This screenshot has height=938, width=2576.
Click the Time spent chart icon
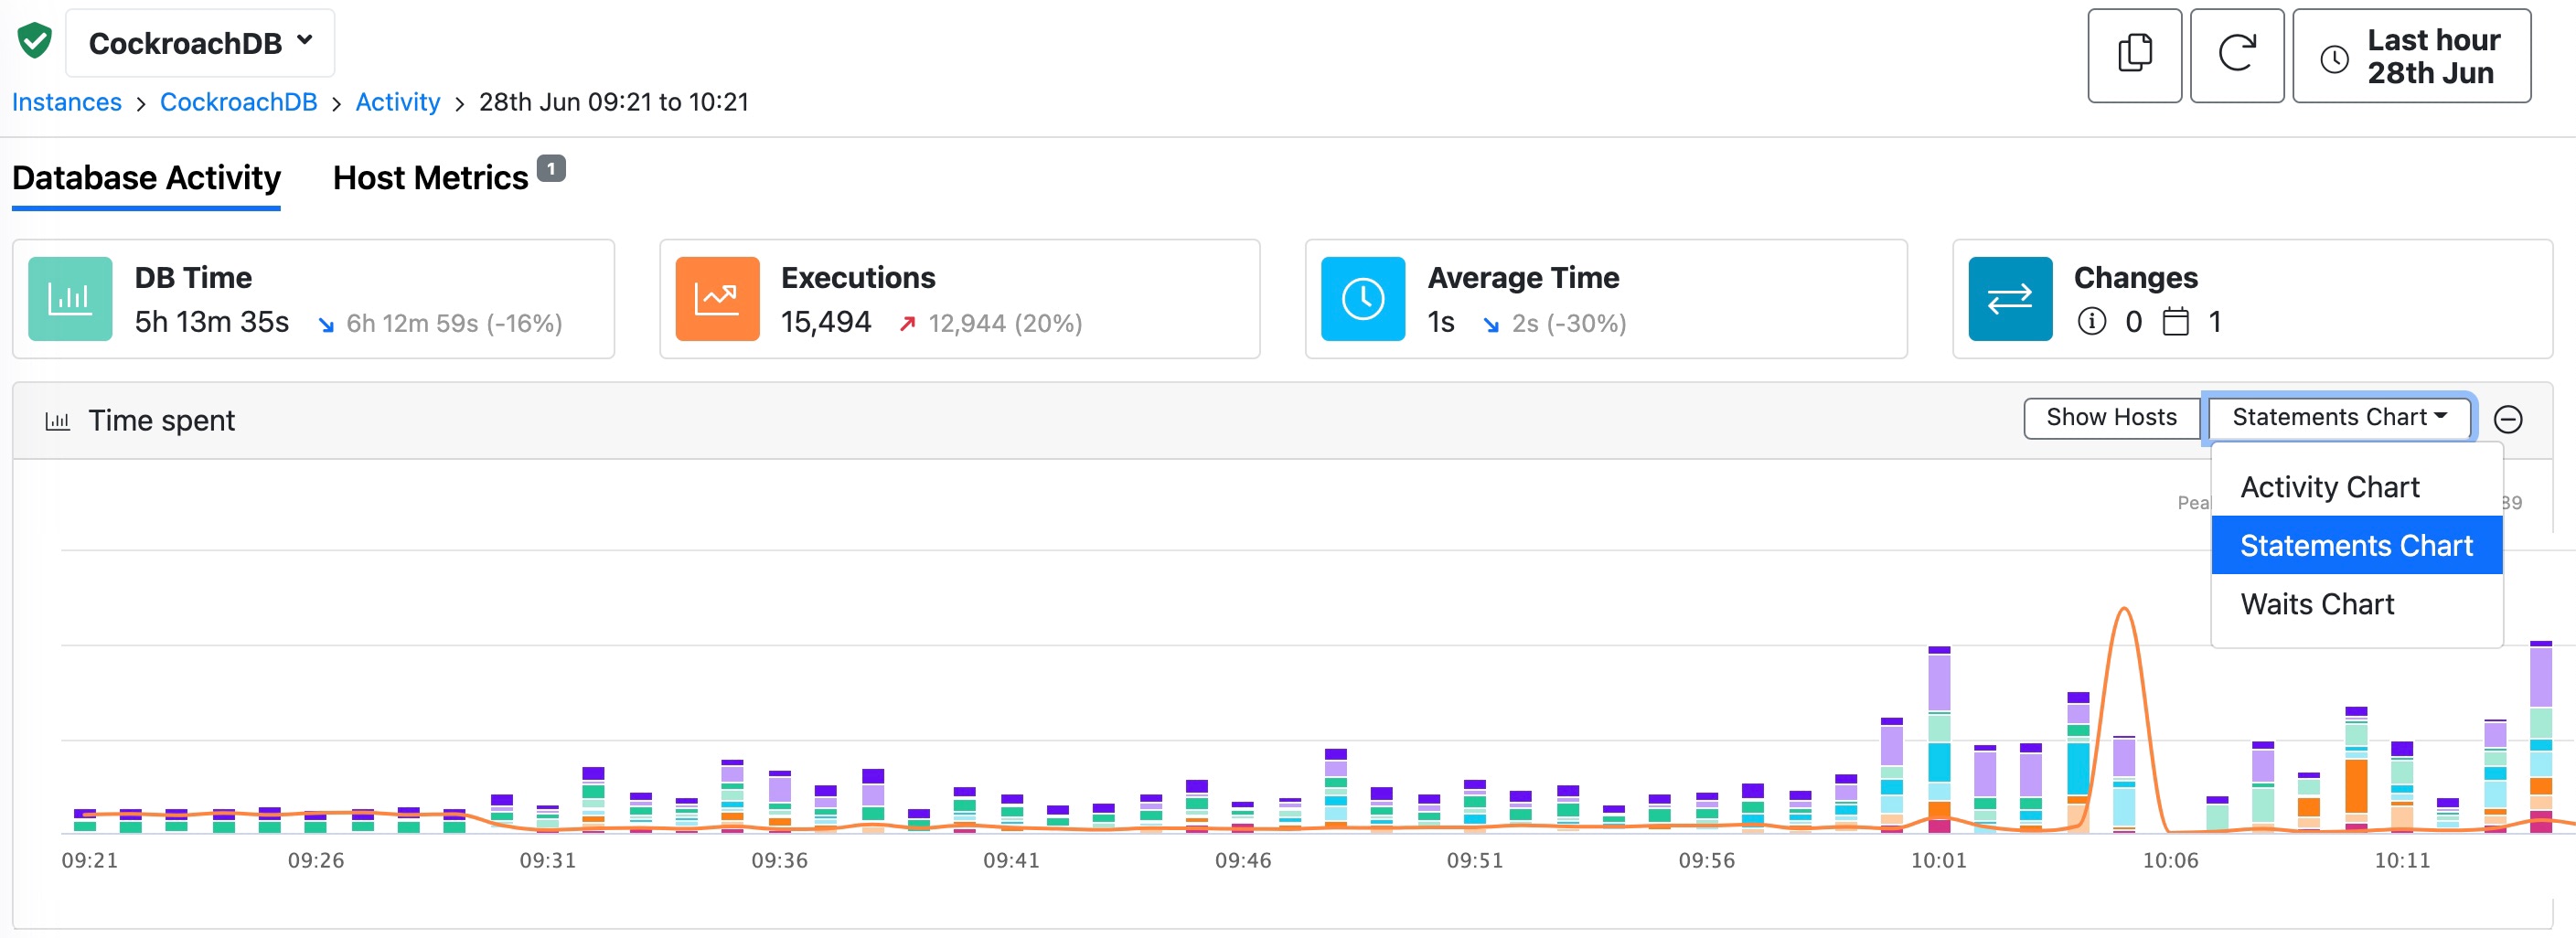point(58,421)
